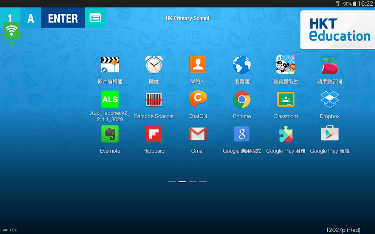The image size is (375, 234).
Task: Launch the ChatON app
Action: 198,99
